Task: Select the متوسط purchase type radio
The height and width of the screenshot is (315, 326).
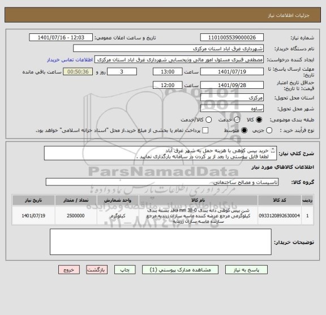Action: [x=244, y=131]
